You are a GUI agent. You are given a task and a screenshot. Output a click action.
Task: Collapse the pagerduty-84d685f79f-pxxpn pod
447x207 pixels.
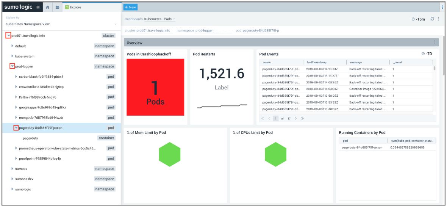(16, 128)
